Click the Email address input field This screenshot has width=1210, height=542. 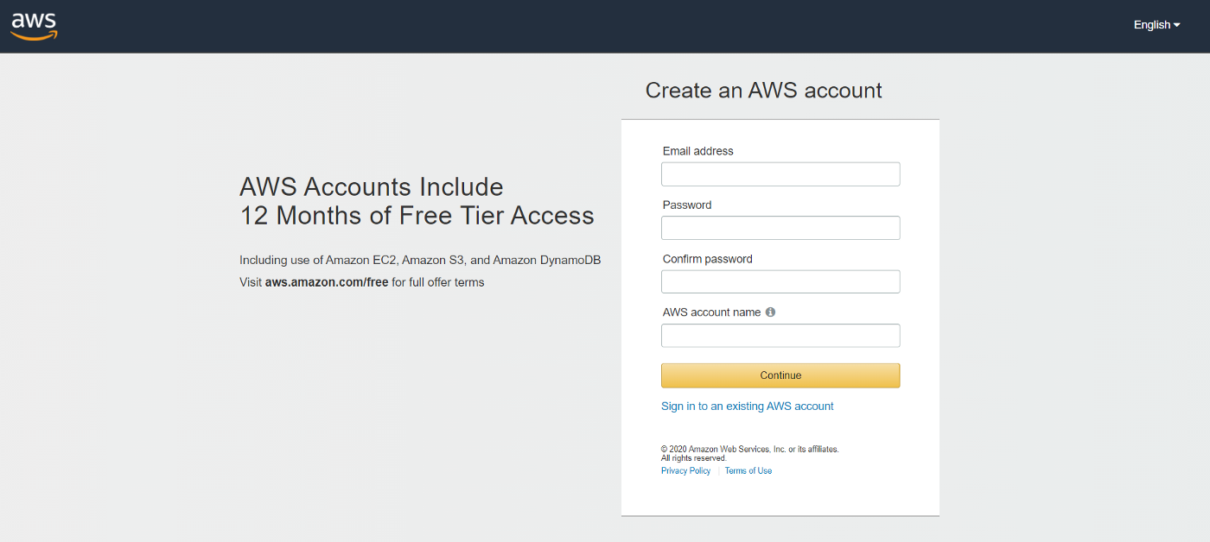pyautogui.click(x=780, y=173)
